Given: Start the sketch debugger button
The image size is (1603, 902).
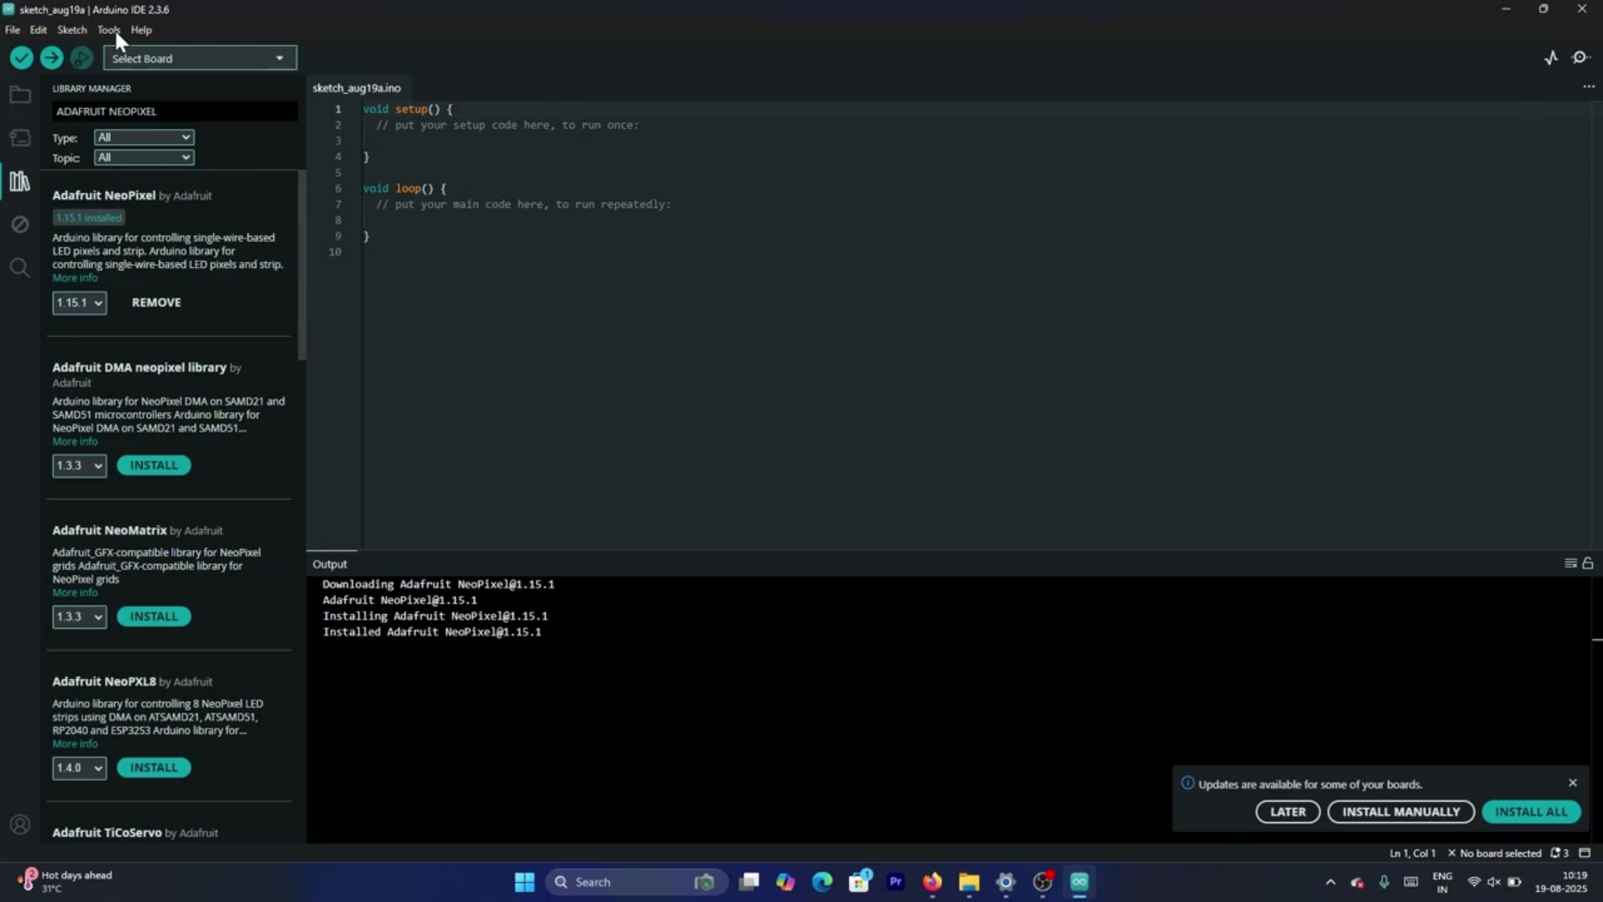Looking at the screenshot, I should click(81, 58).
